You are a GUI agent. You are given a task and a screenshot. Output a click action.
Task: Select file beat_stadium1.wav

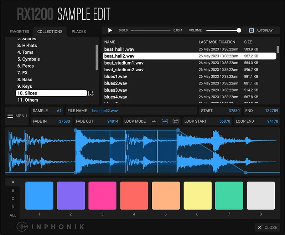(x=190, y=63)
